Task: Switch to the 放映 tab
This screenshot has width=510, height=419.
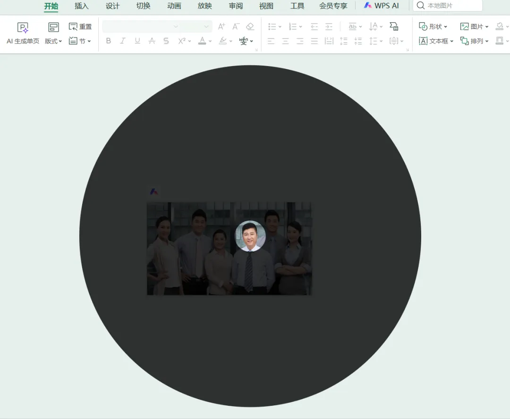Action: point(204,6)
